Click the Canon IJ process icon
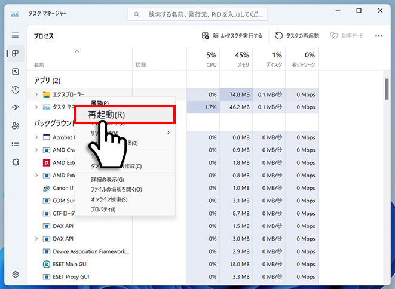Image resolution: width=395 pixels, height=289 pixels. coord(47,188)
